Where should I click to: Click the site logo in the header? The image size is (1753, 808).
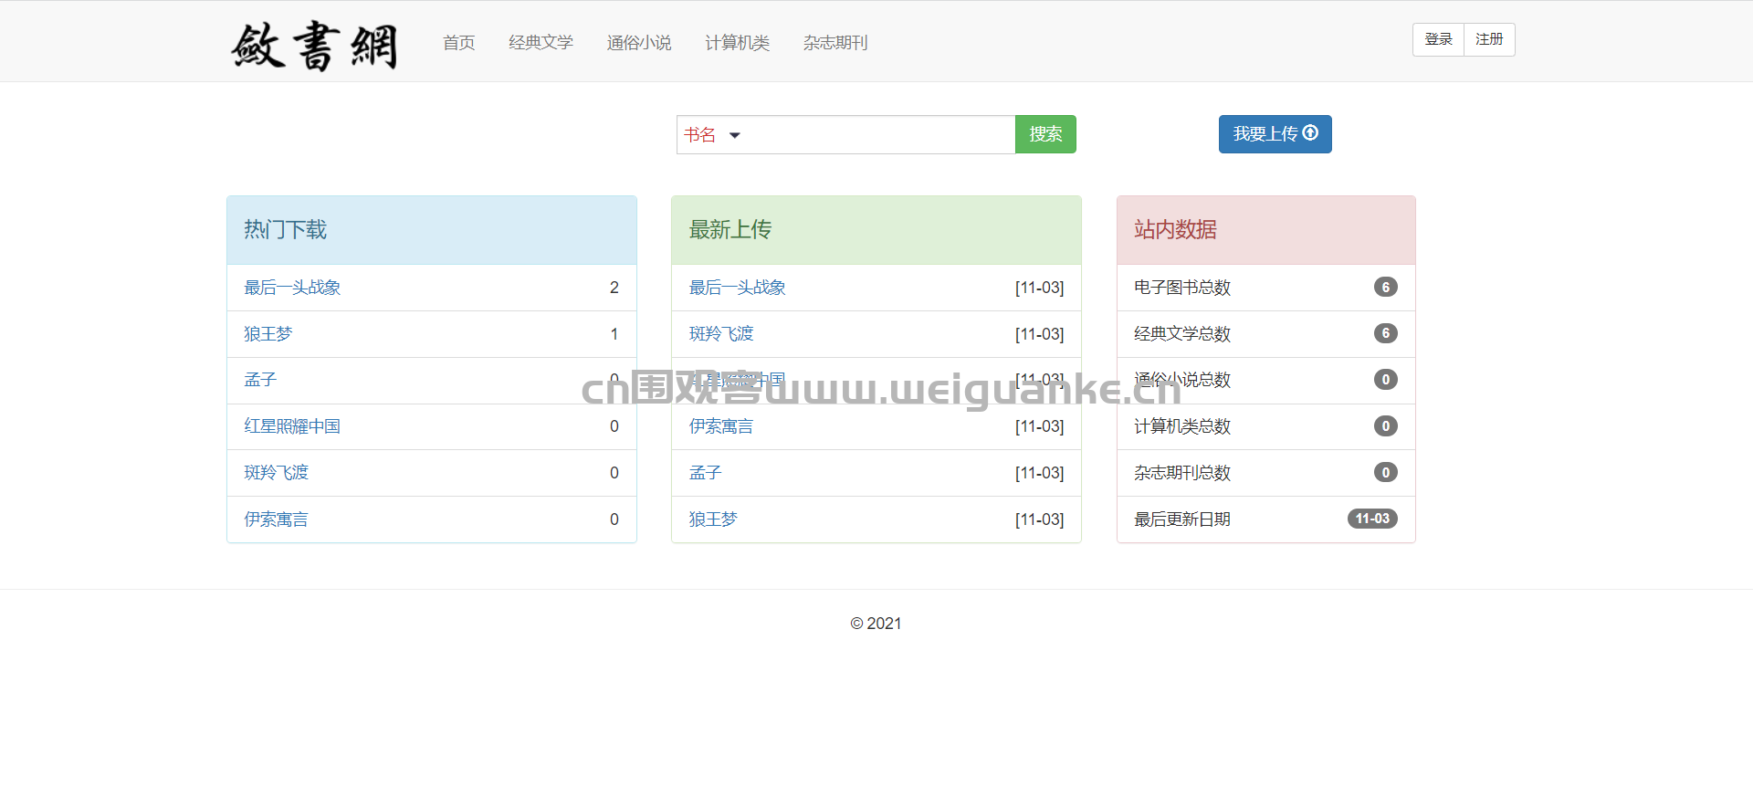click(x=315, y=45)
